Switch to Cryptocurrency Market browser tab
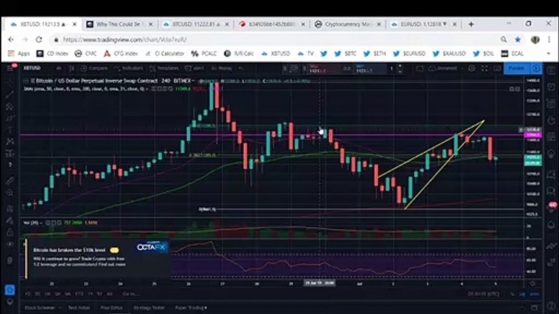This screenshot has width=559, height=314. coord(347,24)
